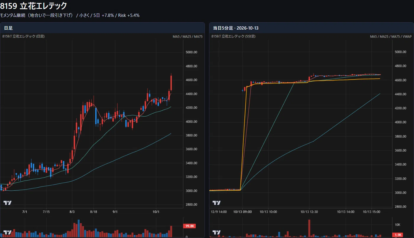Viewport: 414px width, 238px height.
Task: Click the 9/1 date label on the daily chart
Action: [115, 212]
